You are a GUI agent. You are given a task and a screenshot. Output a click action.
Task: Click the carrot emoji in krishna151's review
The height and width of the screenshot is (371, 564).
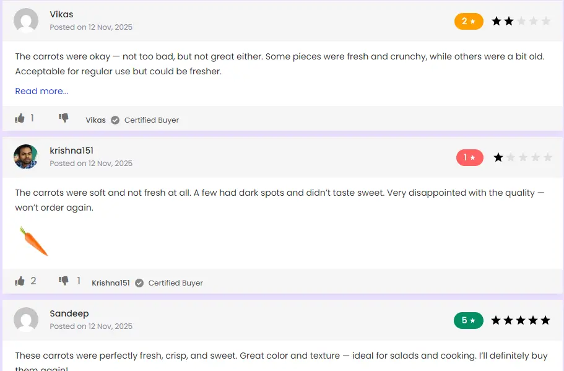(33, 241)
